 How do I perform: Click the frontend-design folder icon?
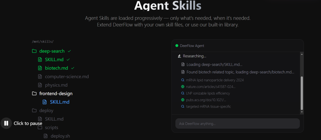(x=34, y=94)
